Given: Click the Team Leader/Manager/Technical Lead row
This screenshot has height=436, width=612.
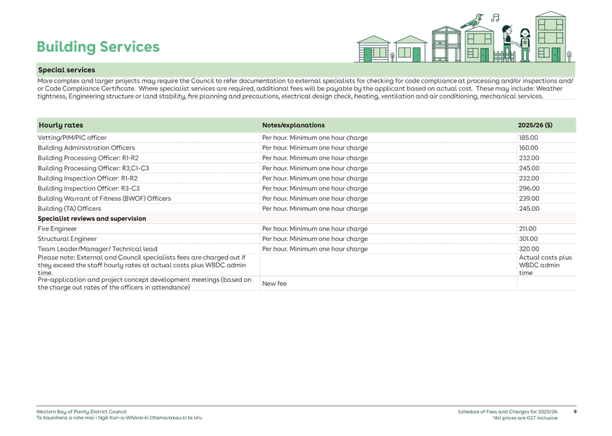Looking at the screenshot, I should click(x=97, y=250).
